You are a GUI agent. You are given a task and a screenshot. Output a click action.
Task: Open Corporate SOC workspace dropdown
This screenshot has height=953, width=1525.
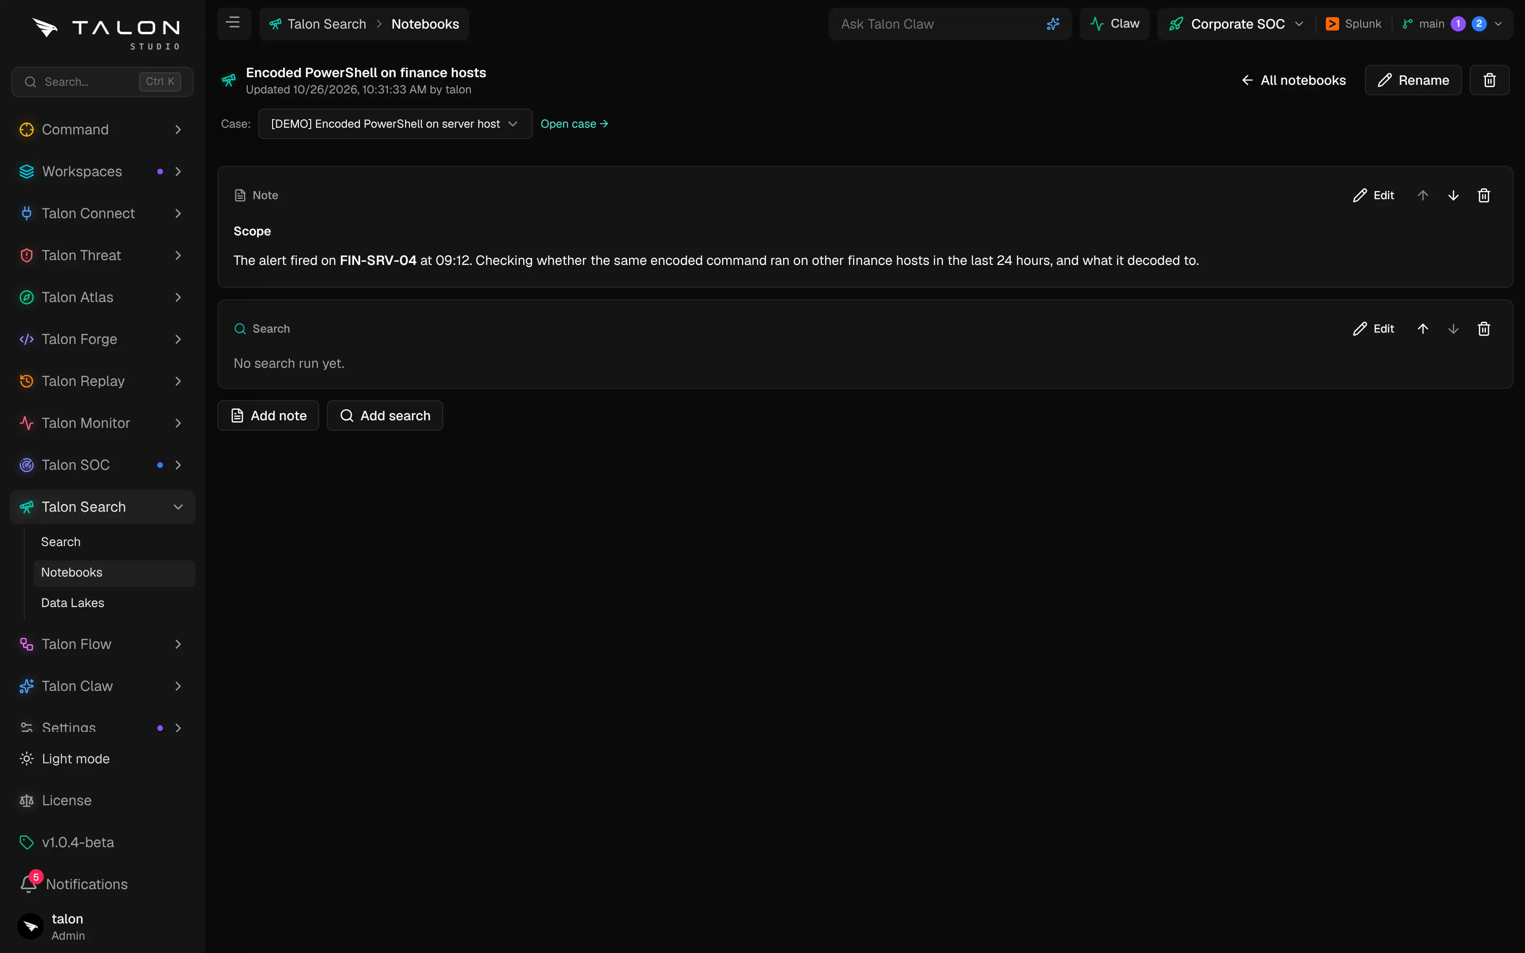pyautogui.click(x=1236, y=24)
